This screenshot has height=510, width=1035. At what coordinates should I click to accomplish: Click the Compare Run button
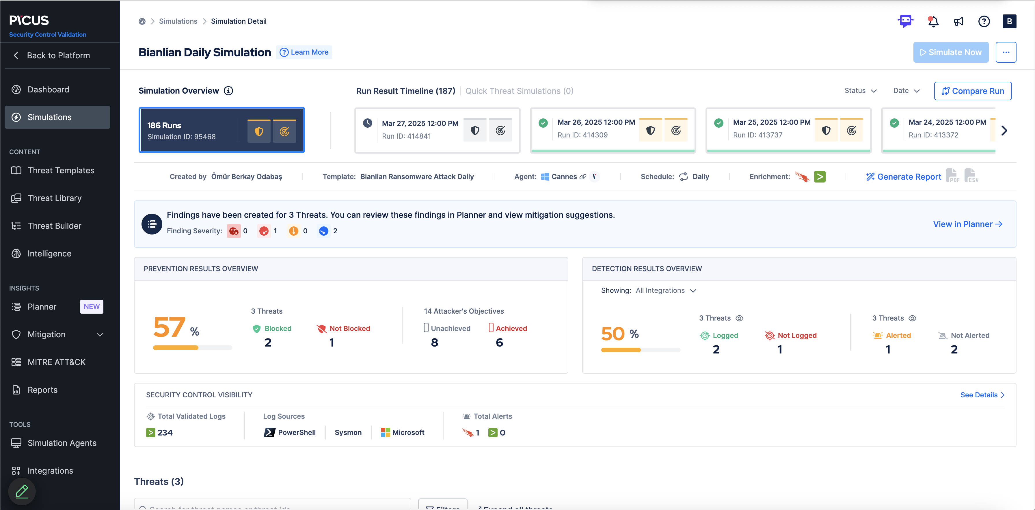[x=972, y=91]
